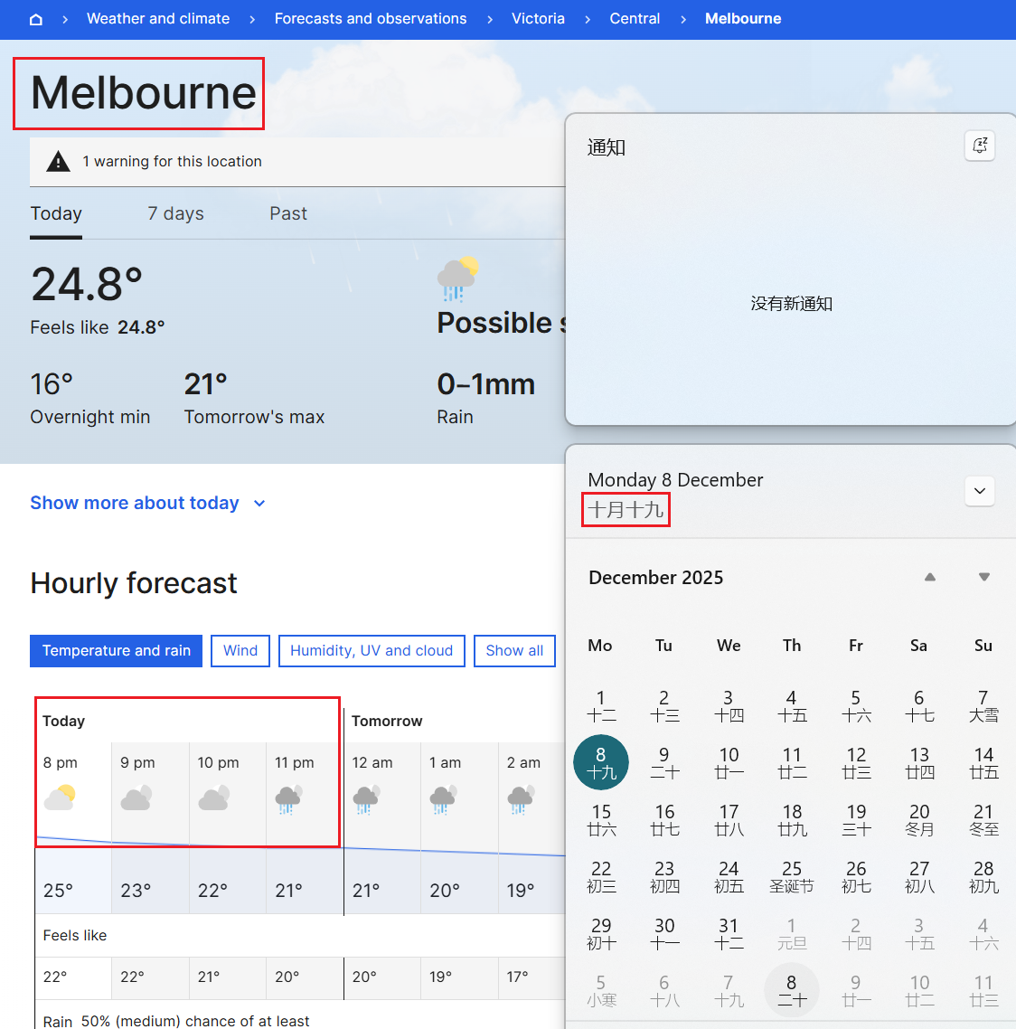Switch to the 7 days tab
This screenshot has width=1016, height=1029.
(x=175, y=213)
